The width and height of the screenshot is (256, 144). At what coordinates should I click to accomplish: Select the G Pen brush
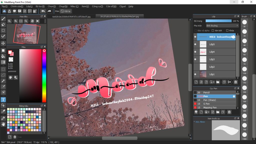(x=214, y=104)
